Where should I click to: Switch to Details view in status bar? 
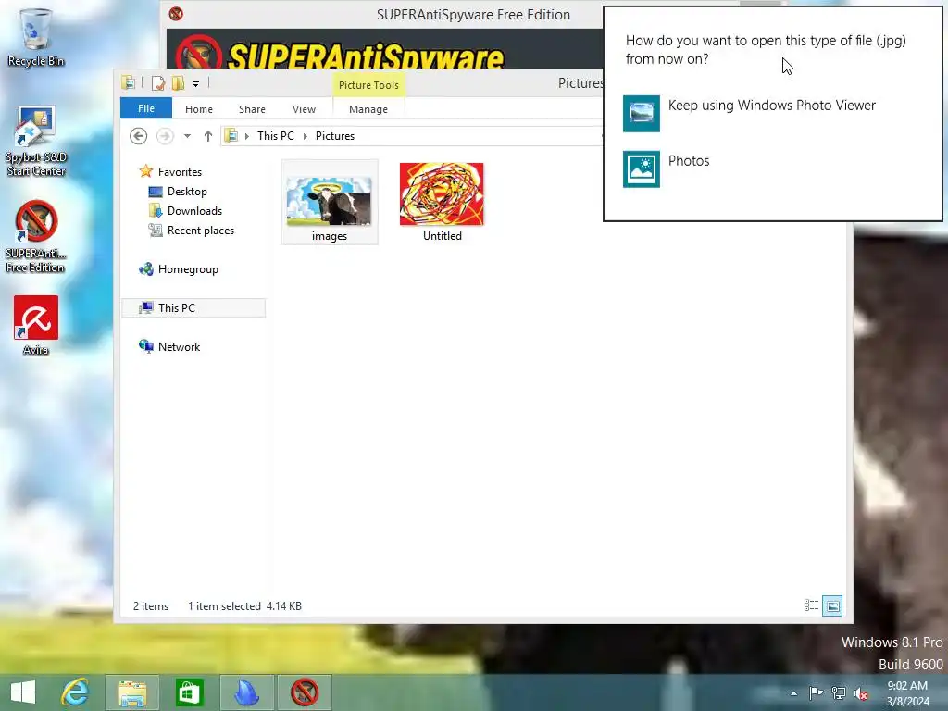811,605
